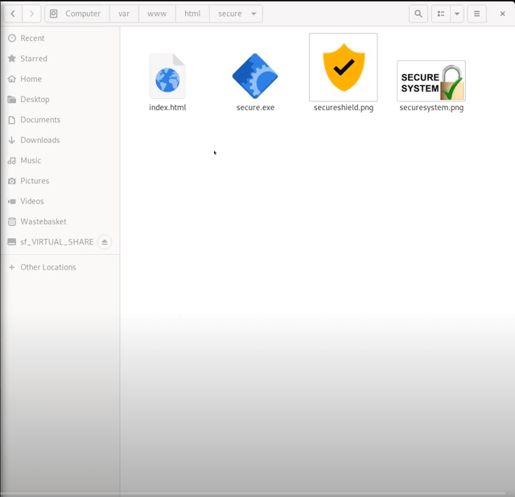Open the Downloads sidebar folder
Image resolution: width=515 pixels, height=497 pixels.
(40, 140)
